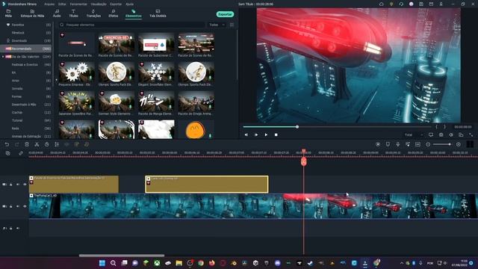Select the Elegant Snowflake element thumbnail
The height and width of the screenshot is (269, 478).
[x=156, y=72]
